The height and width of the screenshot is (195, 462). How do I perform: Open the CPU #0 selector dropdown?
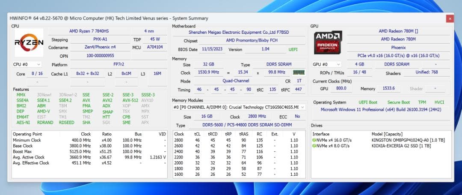click(x=27, y=64)
